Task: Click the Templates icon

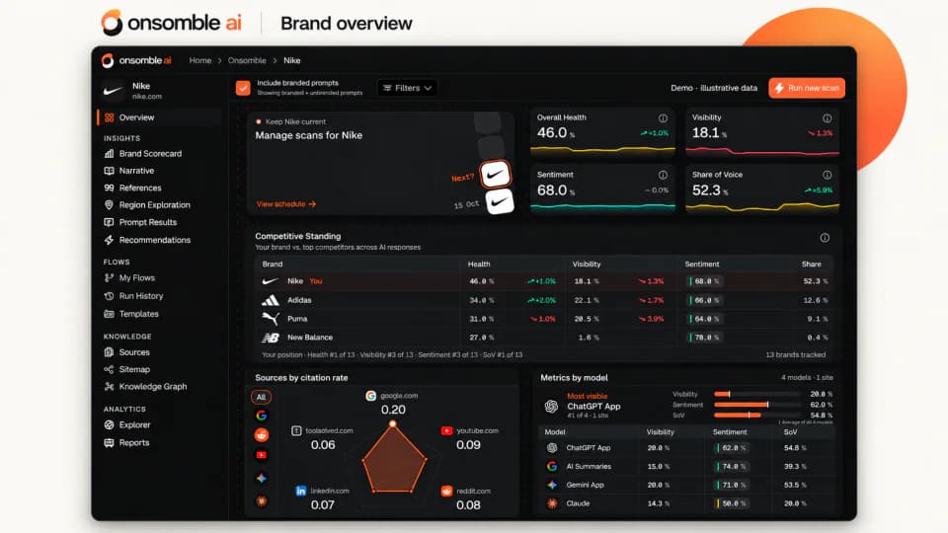Action: tap(109, 314)
